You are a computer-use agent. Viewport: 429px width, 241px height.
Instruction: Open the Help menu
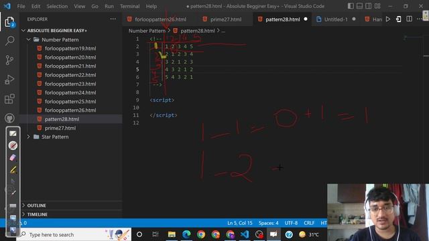151,6
